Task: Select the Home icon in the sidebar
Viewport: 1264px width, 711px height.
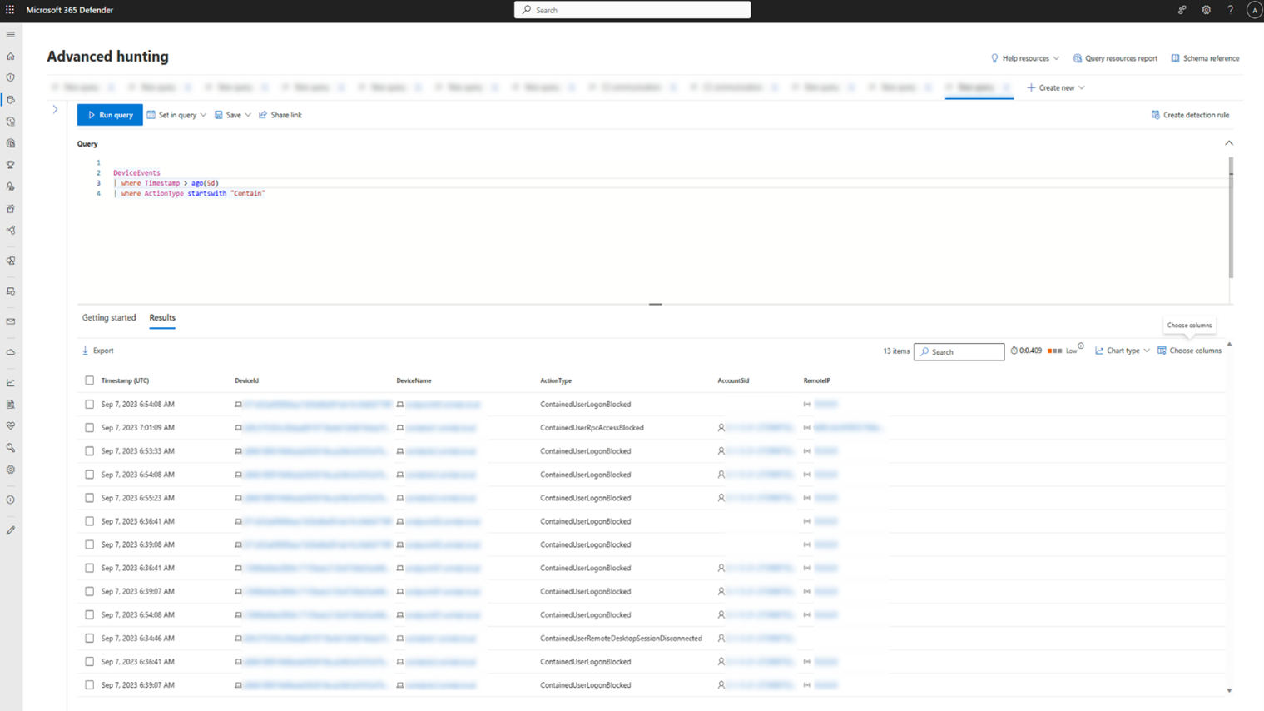Action: 11,57
